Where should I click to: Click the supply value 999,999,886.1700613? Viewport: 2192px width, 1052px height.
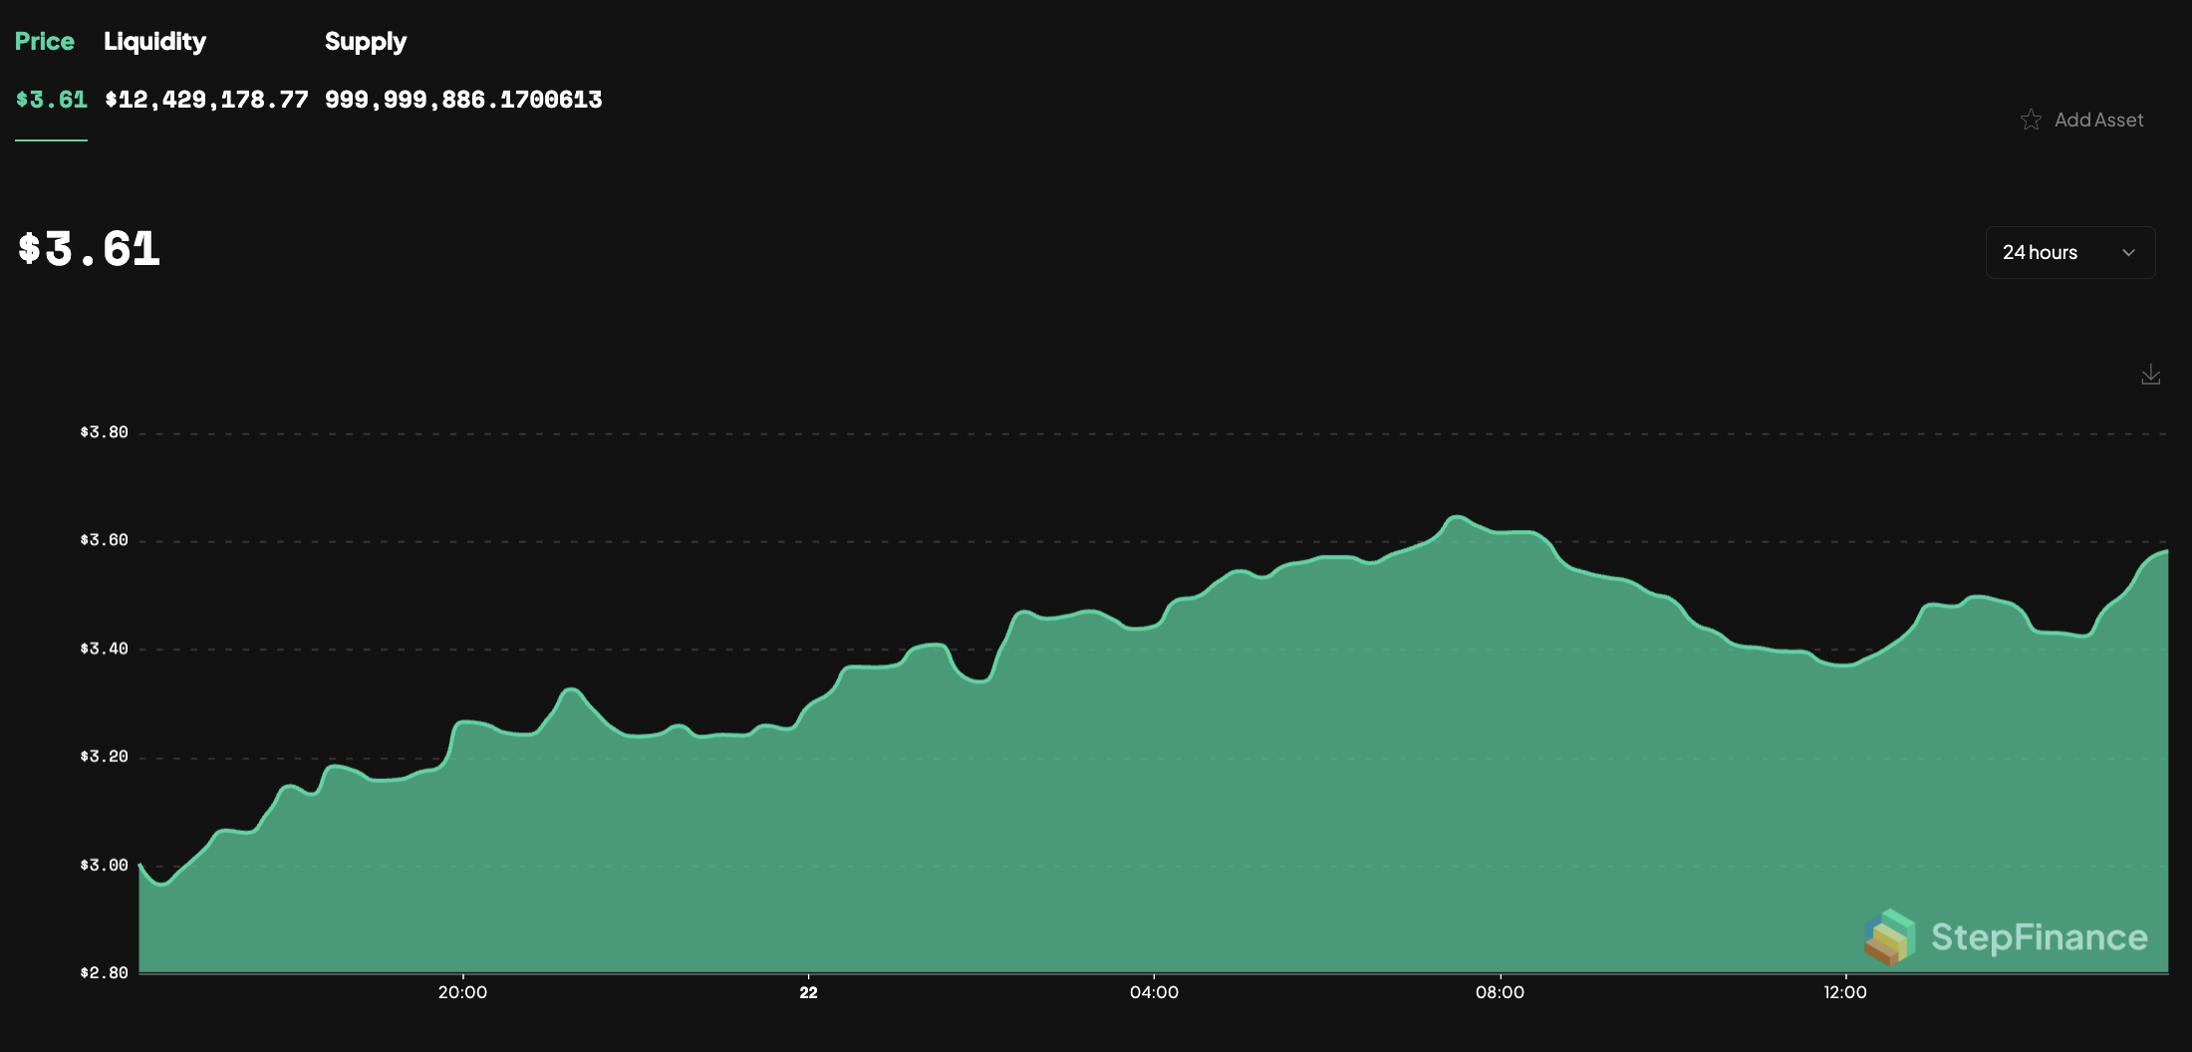pyautogui.click(x=463, y=100)
